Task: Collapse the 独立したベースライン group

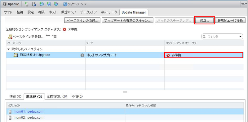Action: click(x=9, y=49)
